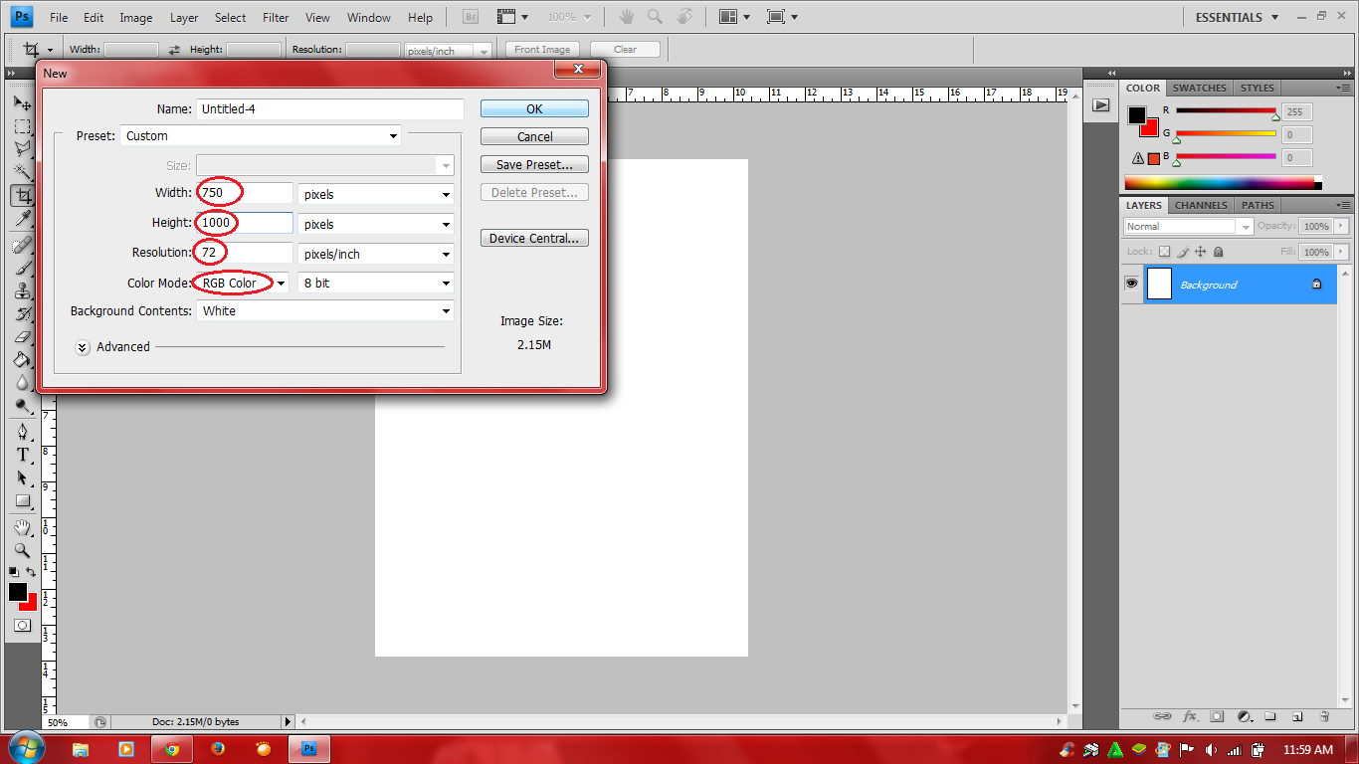Open the bit depth dropdown showing 8 bit

(376, 284)
